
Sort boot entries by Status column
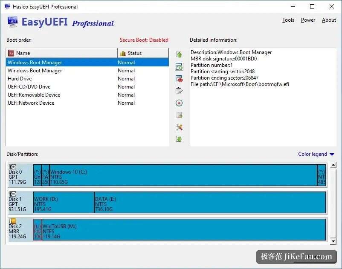click(x=143, y=53)
